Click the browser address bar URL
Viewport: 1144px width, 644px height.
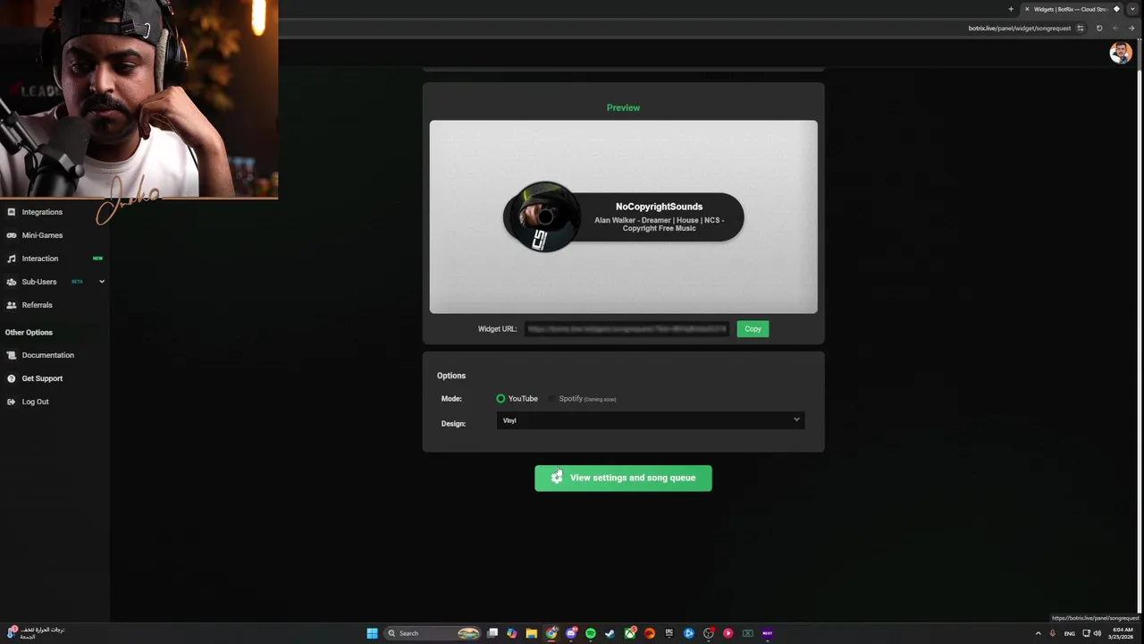(1019, 28)
